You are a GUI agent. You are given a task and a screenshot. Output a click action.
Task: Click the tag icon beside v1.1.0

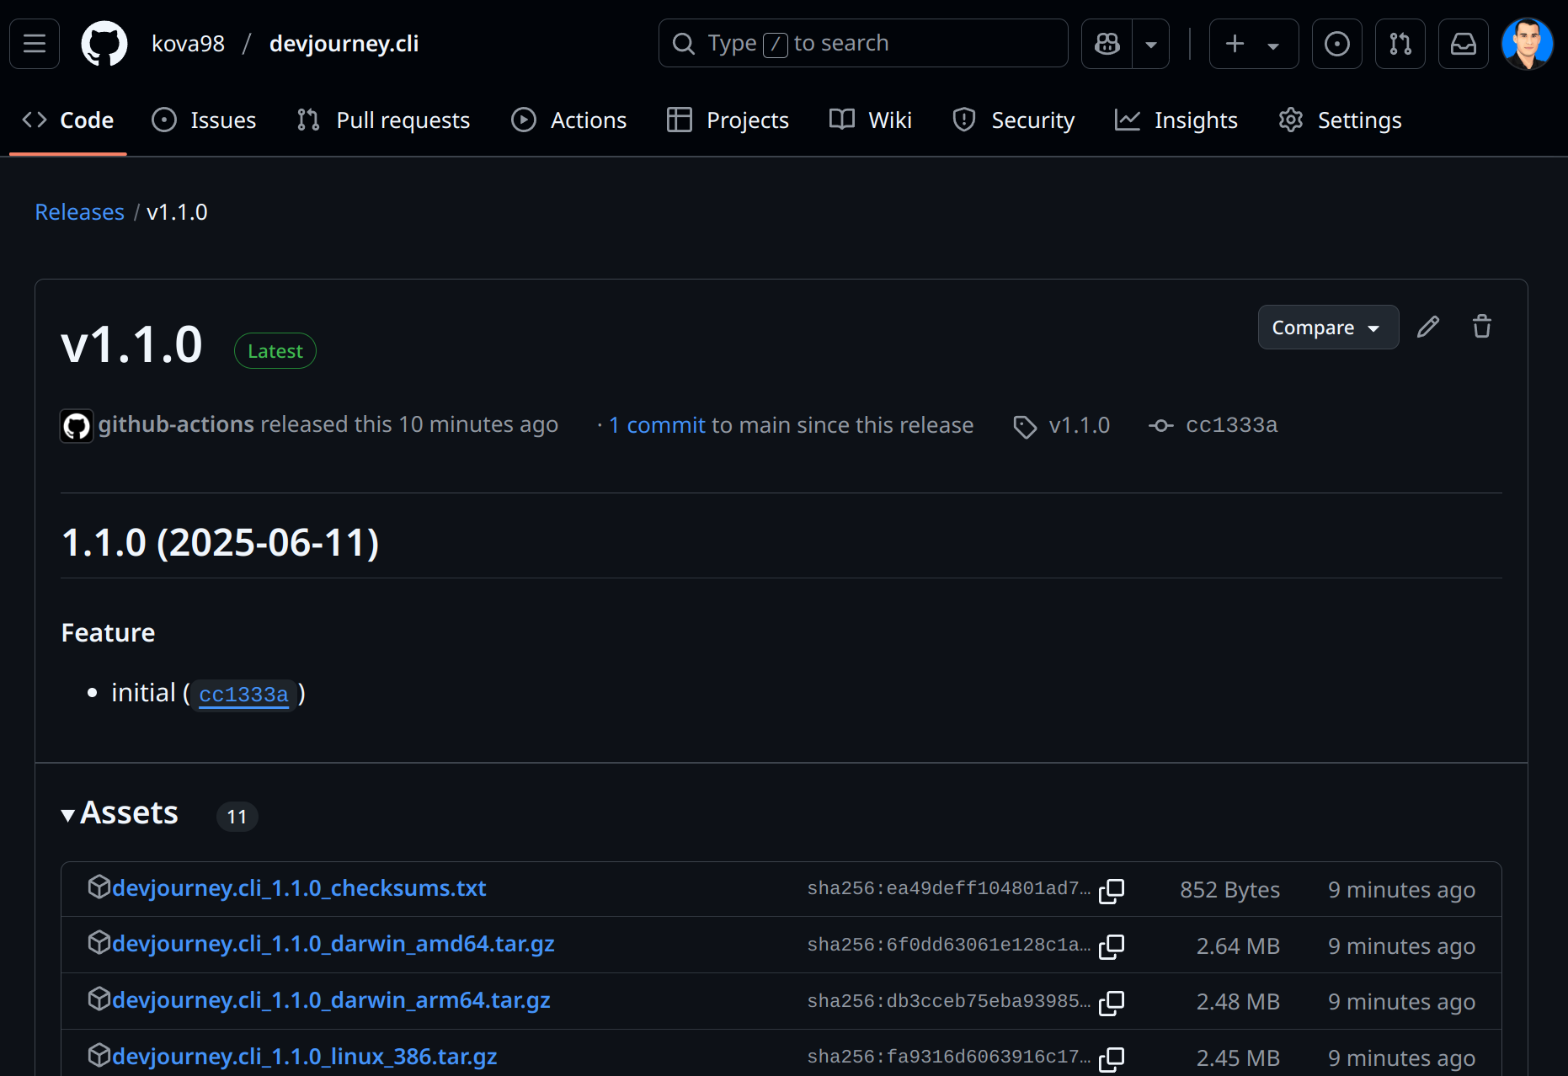(1025, 427)
